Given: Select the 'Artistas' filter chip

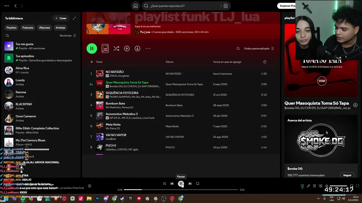Looking at the screenshot, I should [x=61, y=28].
